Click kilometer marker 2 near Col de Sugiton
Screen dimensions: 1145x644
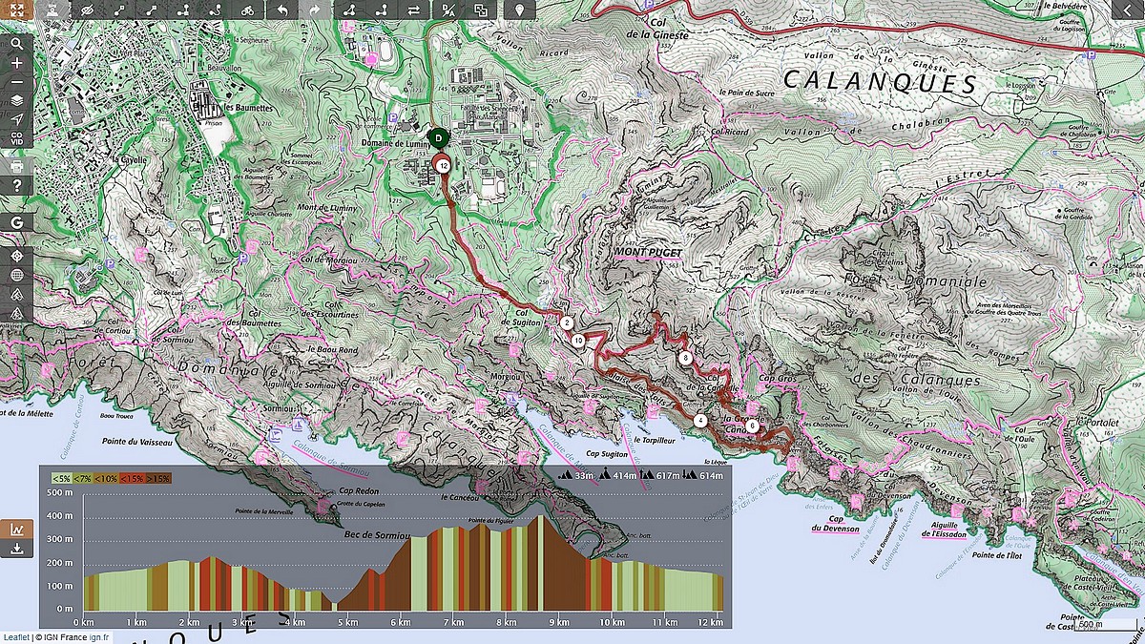click(x=567, y=323)
